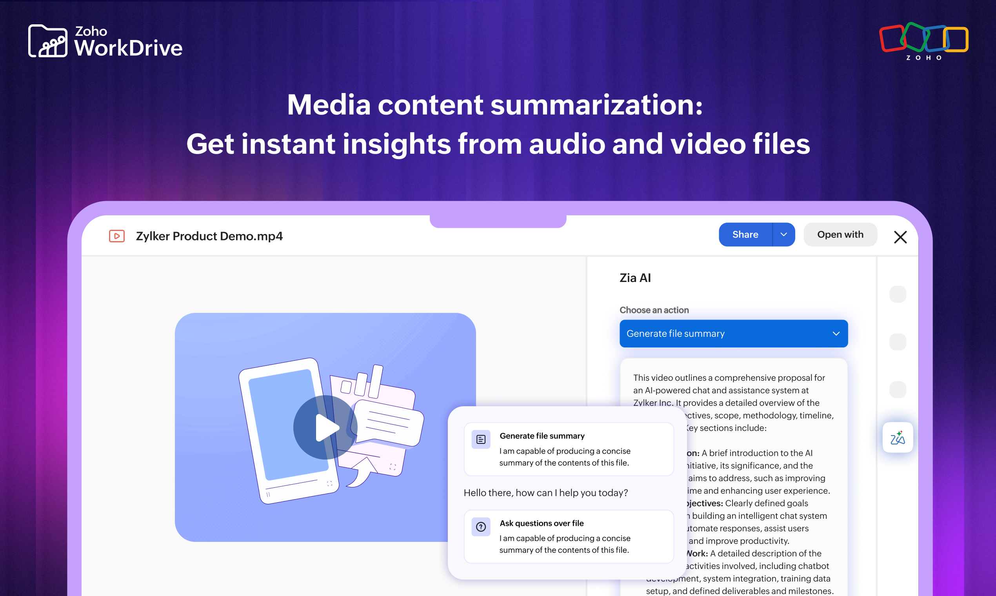Open the Generate file summary action dropdown

tap(836, 333)
